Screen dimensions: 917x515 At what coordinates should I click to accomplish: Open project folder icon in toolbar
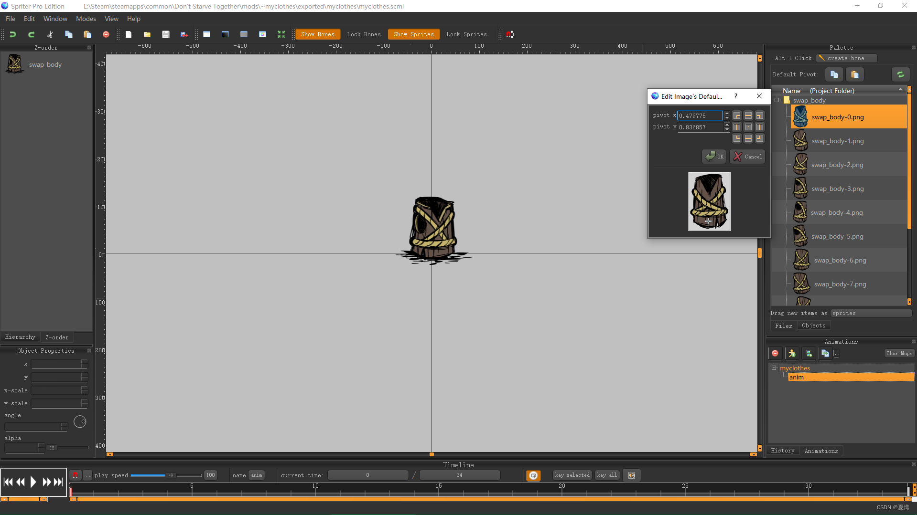pos(147,34)
